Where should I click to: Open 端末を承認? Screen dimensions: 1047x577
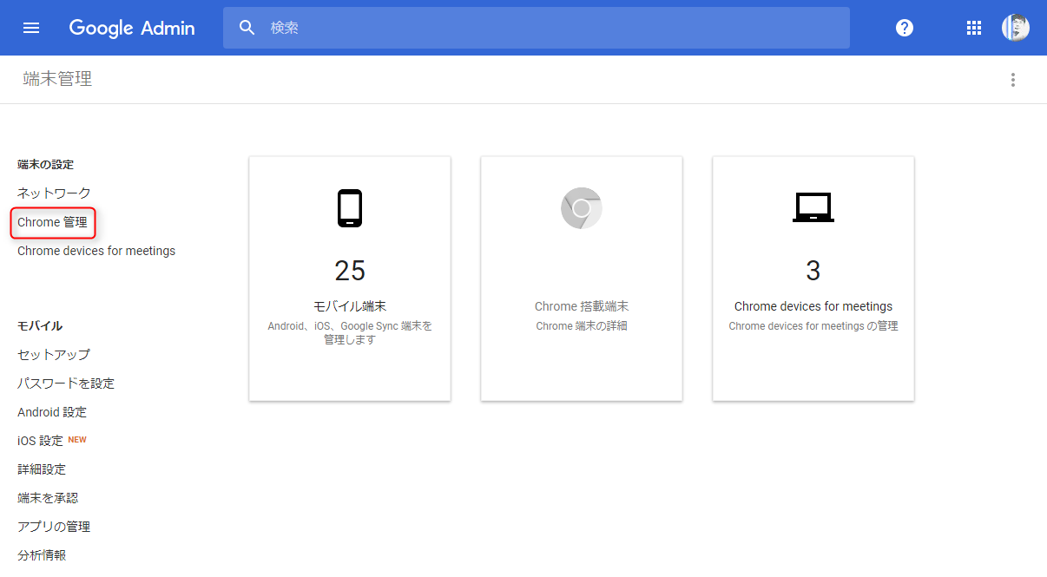pos(48,498)
